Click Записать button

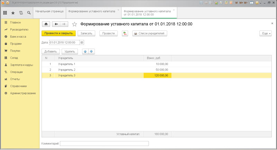click(86, 33)
